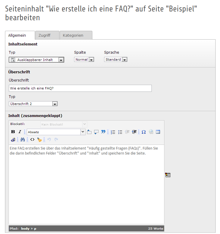Insert a numbered list
The height and width of the screenshot is (234, 220).
[113, 132]
